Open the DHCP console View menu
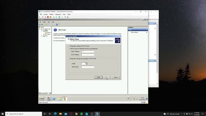 tap(49, 22)
